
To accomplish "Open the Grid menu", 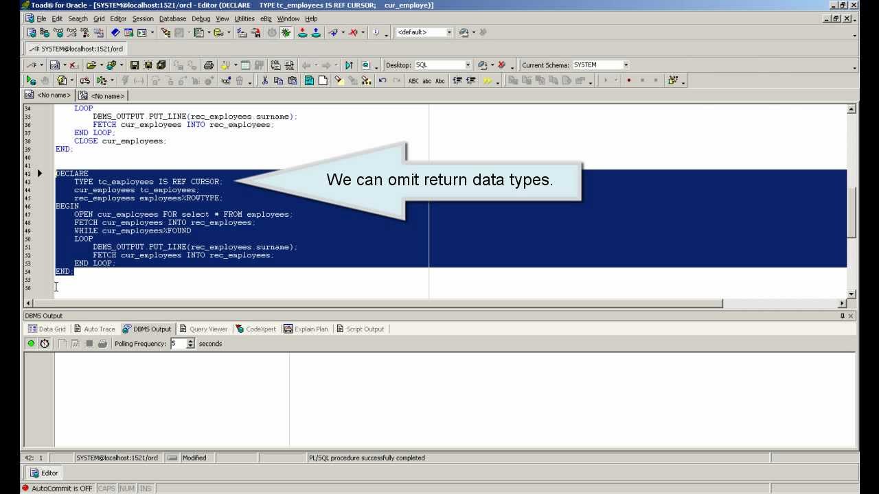I will (x=99, y=19).
